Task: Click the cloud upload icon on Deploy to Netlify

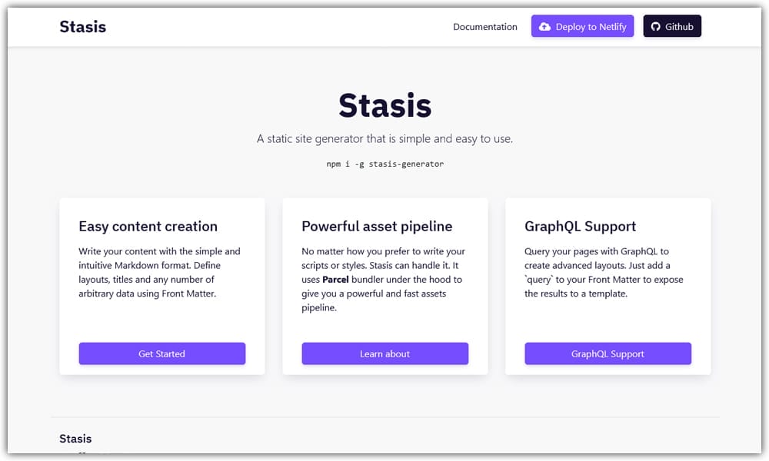Action: 546,26
